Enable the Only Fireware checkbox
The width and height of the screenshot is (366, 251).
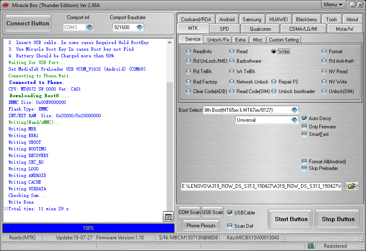[x=304, y=127]
